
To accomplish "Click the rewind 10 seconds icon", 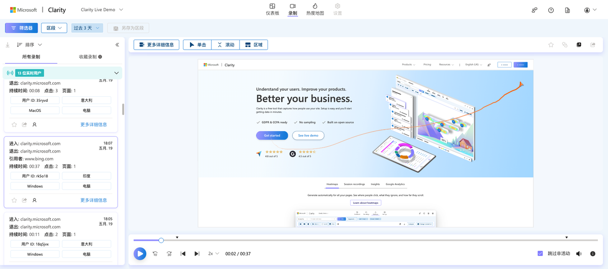I will point(155,254).
